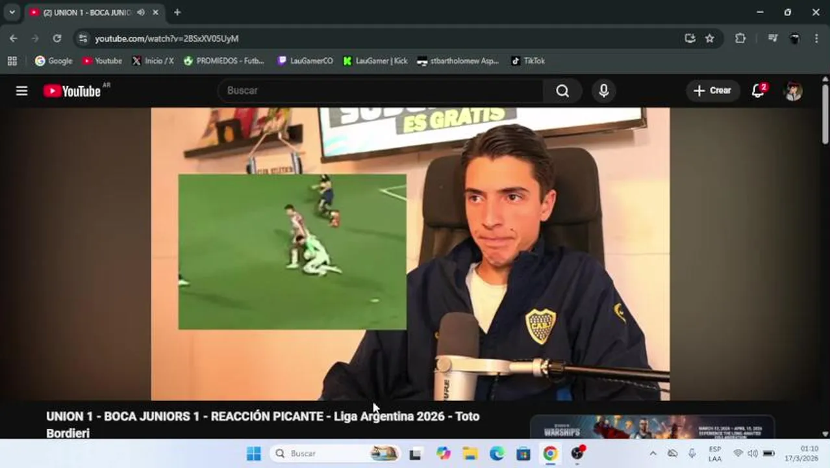
Task: Install the app via address bar icon
Action: coord(690,38)
